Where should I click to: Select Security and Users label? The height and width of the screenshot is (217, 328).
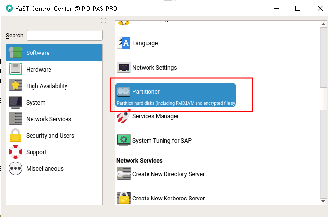[50, 135]
